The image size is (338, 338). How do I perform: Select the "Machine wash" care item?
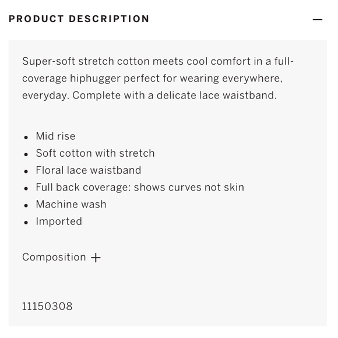tap(71, 204)
